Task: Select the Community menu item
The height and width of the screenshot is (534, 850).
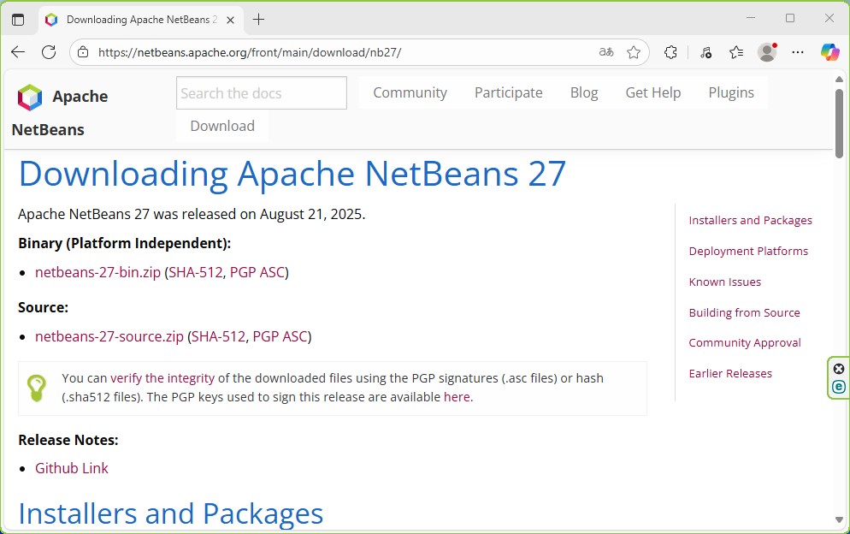Action: (410, 92)
